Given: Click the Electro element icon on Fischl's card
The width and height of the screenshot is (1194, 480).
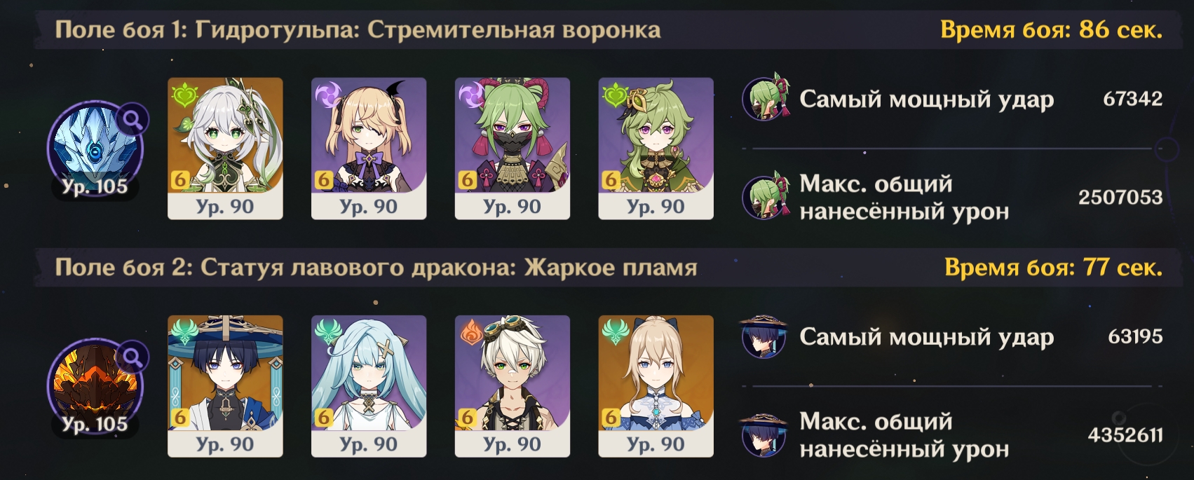Looking at the screenshot, I should [327, 94].
